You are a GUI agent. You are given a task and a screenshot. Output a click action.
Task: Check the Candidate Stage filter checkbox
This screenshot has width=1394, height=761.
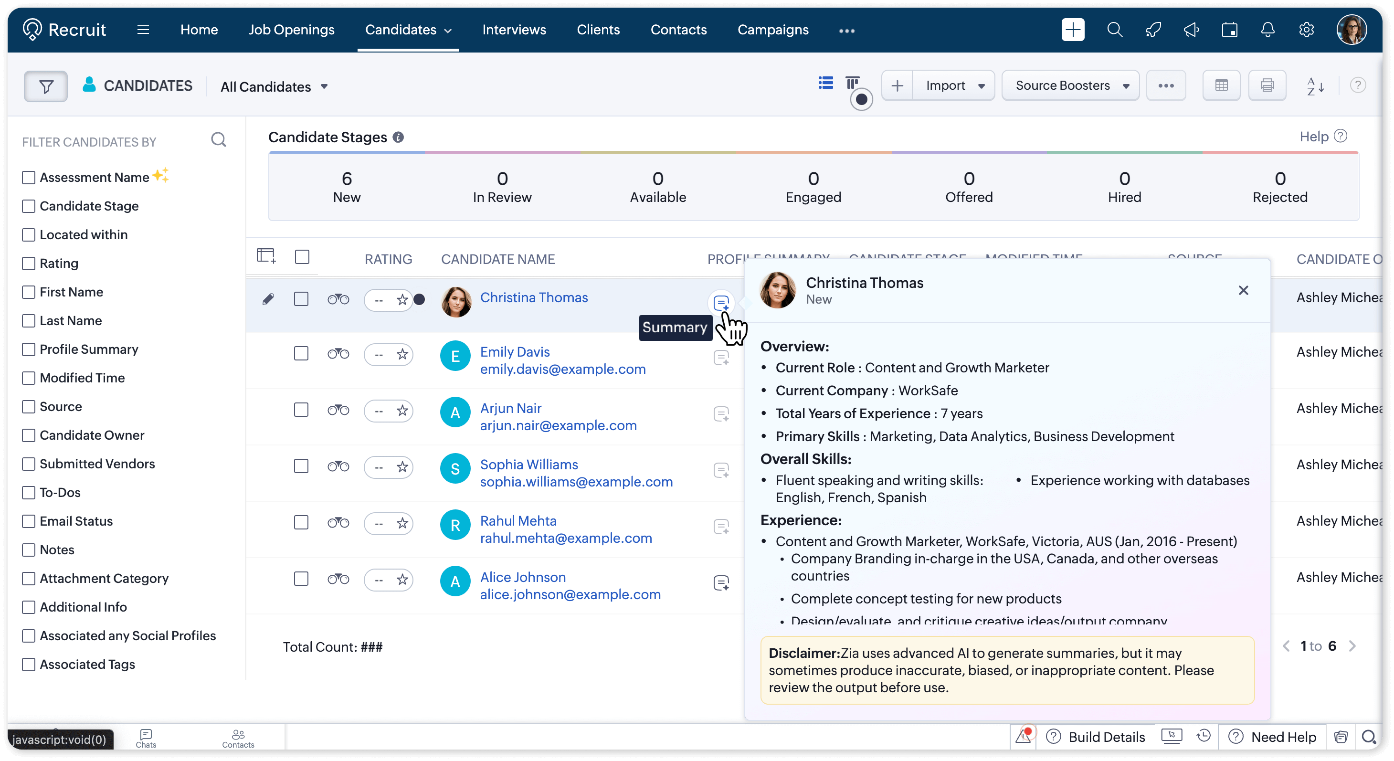29,206
